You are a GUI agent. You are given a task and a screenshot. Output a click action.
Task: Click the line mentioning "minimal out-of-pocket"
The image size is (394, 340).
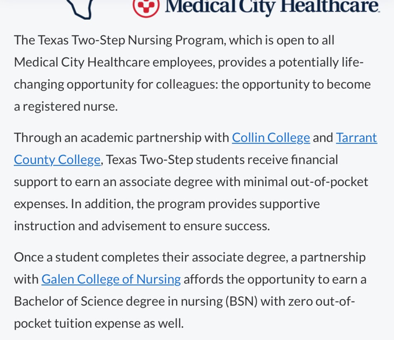click(x=191, y=182)
